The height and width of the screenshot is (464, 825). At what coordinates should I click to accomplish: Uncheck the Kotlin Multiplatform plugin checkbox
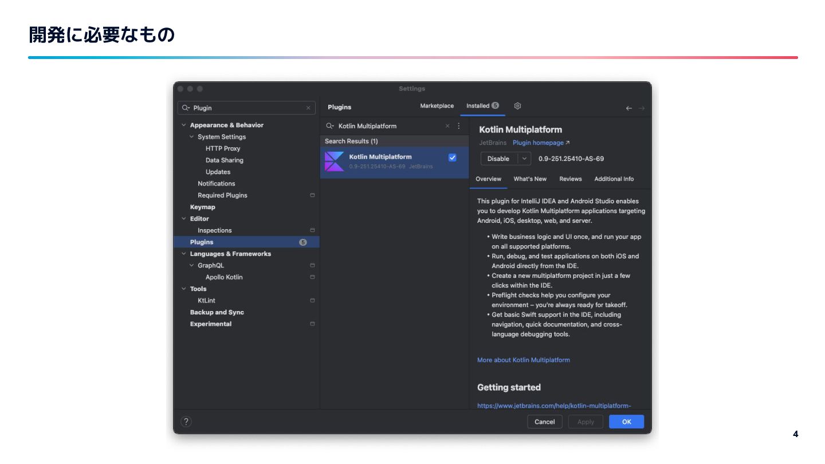tap(453, 158)
